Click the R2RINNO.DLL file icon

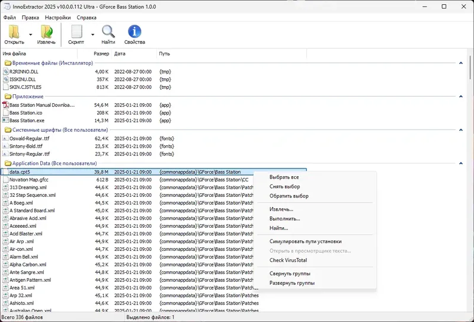coord(5,71)
